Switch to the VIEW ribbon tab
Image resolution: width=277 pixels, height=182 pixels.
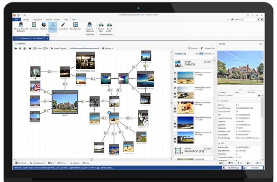(66, 19)
